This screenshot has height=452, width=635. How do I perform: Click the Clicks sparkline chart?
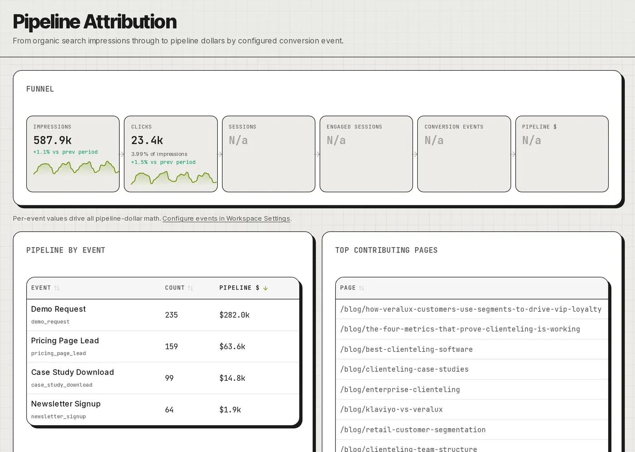(x=174, y=178)
